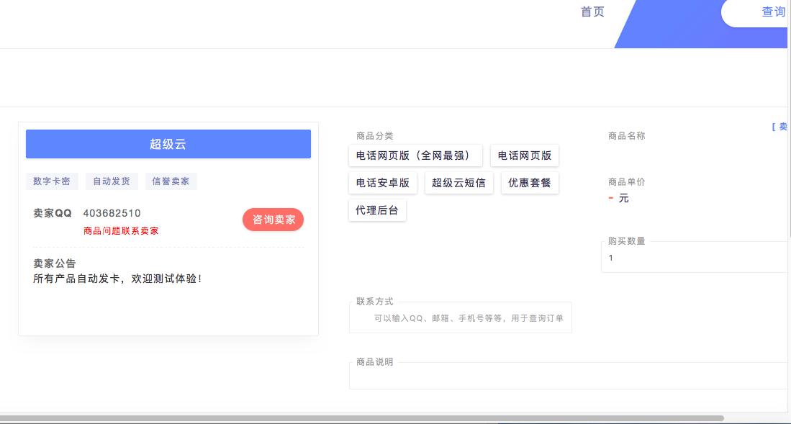Viewport: 791px width, 424px height.
Task: Select the plain 电话网页版 category
Action: (x=524, y=155)
